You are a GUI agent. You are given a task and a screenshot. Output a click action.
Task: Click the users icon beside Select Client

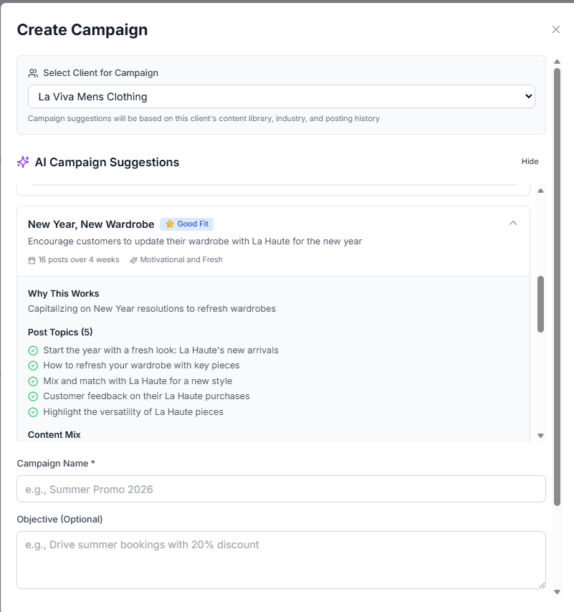pyautogui.click(x=33, y=73)
